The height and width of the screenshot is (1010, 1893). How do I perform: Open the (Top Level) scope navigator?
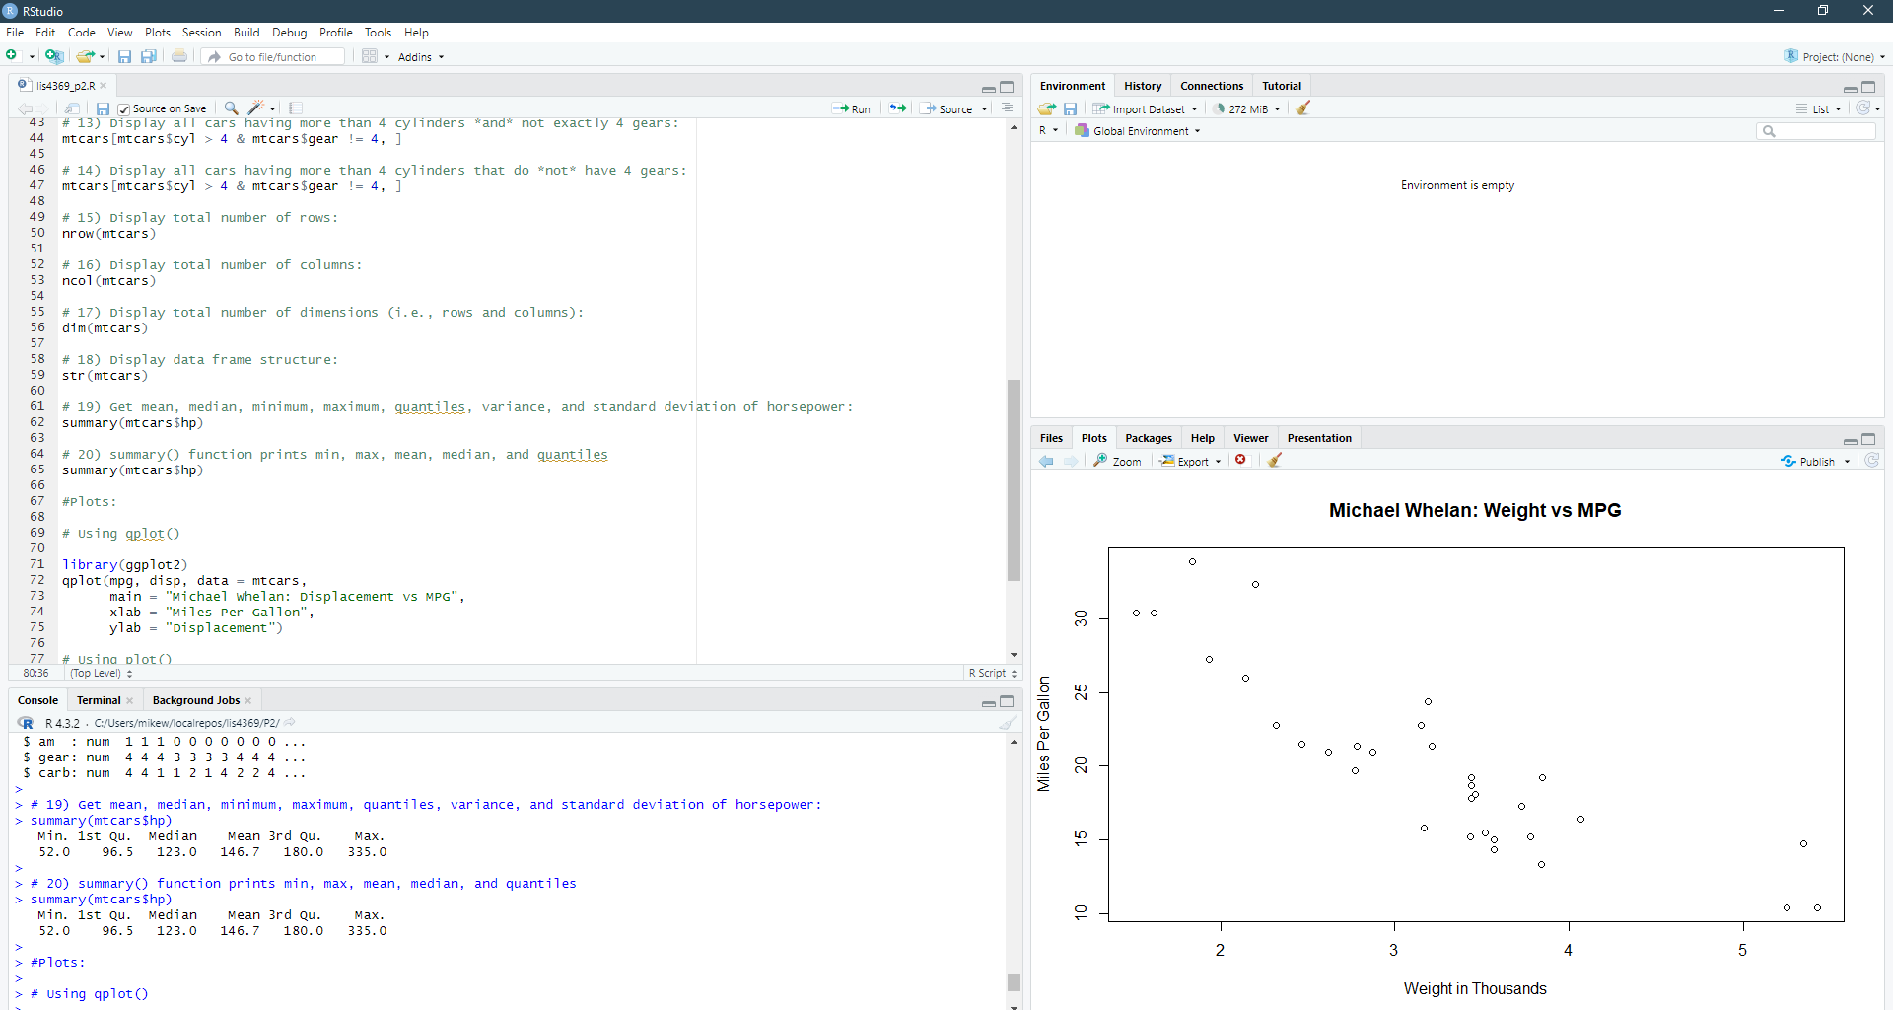coord(101,673)
